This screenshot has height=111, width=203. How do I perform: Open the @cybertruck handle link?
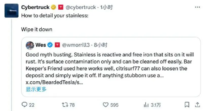point(81,8)
